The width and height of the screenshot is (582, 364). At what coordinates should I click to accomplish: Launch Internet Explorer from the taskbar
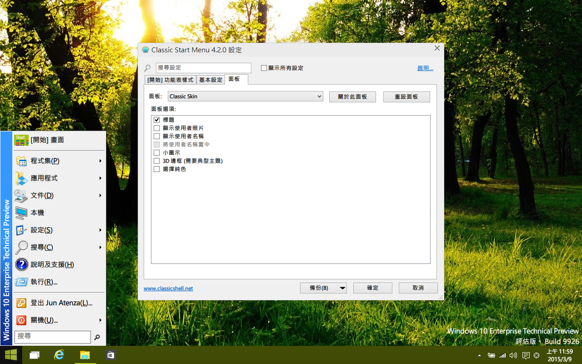[59, 355]
